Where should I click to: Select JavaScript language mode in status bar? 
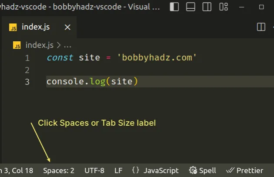pyautogui.click(x=161, y=170)
